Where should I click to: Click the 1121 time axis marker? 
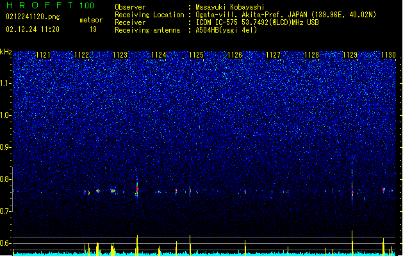point(43,55)
